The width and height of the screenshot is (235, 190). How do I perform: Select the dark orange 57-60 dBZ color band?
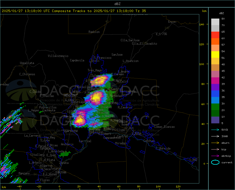point(215,42)
